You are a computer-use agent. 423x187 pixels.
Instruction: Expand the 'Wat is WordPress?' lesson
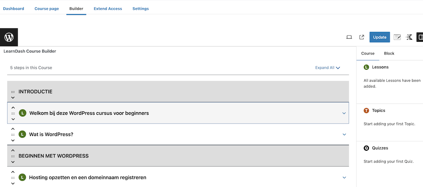[344, 135]
